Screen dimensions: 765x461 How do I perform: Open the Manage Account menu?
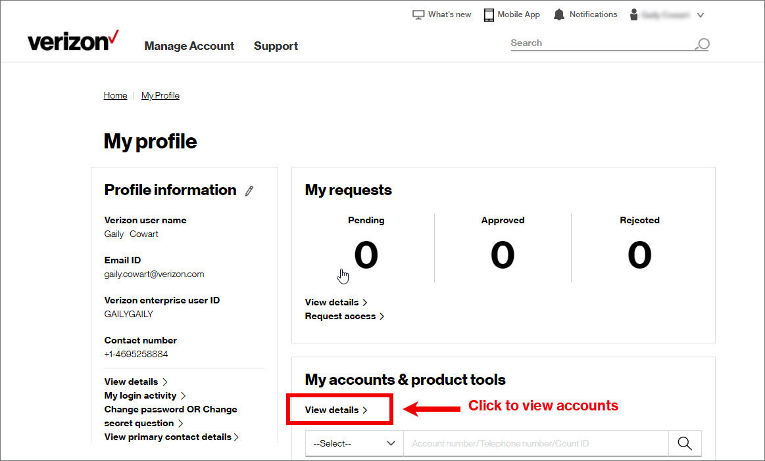coord(189,46)
